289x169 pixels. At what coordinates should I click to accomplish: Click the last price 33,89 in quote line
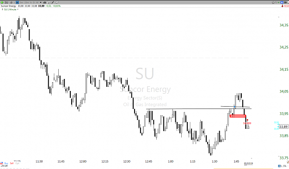41,6
